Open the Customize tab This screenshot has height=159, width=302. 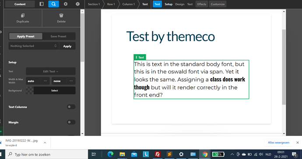(218, 4)
